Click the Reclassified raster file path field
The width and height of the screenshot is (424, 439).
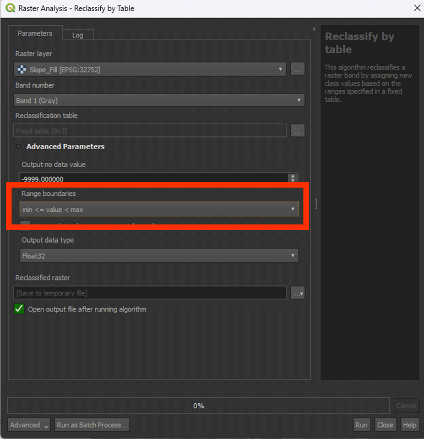pyautogui.click(x=150, y=293)
